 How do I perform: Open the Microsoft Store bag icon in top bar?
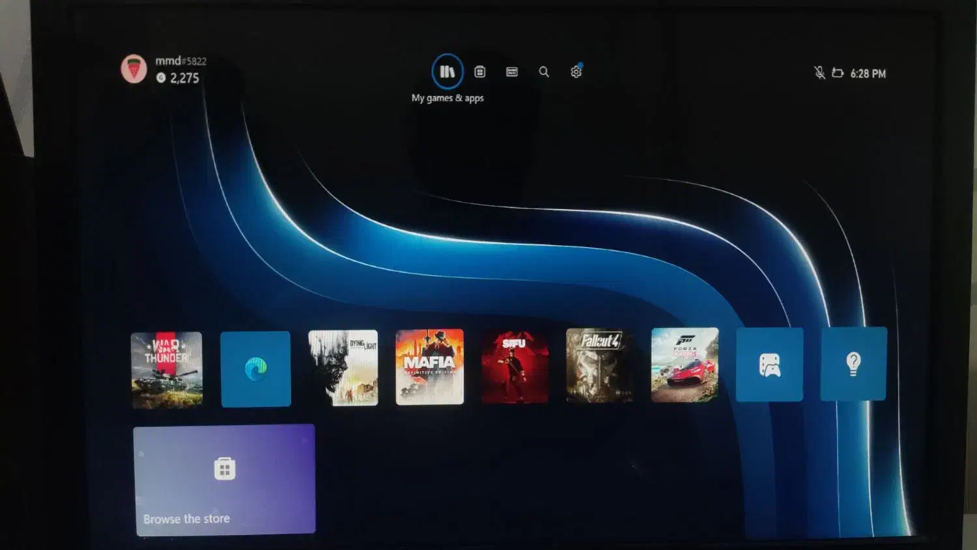pos(480,72)
